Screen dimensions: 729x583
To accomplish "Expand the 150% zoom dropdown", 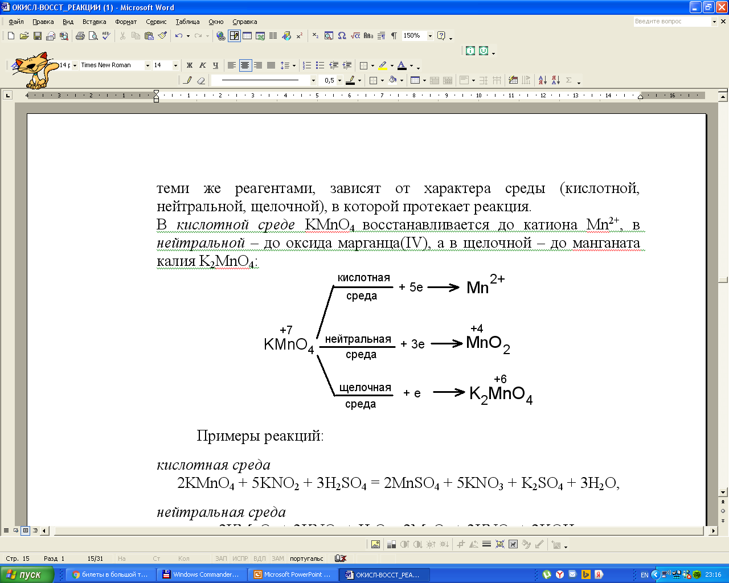I will pos(430,36).
